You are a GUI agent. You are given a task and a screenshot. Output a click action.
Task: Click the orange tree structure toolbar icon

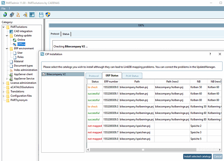(x=18, y=15)
